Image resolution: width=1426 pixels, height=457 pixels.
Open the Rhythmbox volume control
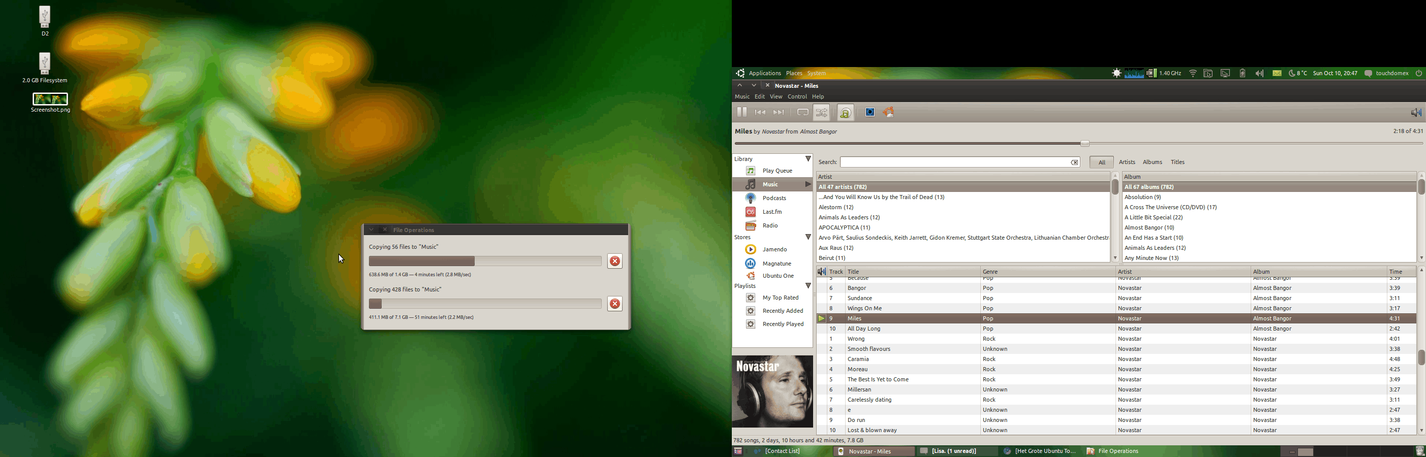point(1415,113)
